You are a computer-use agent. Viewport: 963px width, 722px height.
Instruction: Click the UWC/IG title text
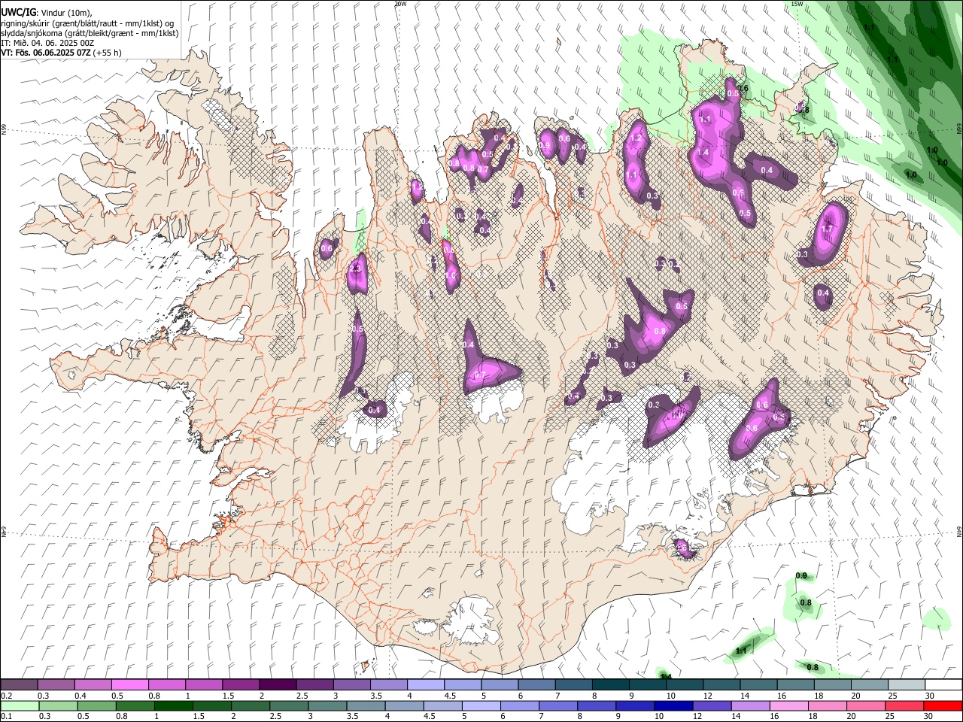(18, 12)
